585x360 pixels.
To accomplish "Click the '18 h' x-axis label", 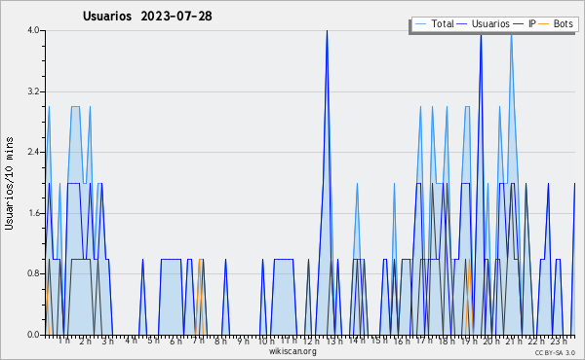I will 447,341.
